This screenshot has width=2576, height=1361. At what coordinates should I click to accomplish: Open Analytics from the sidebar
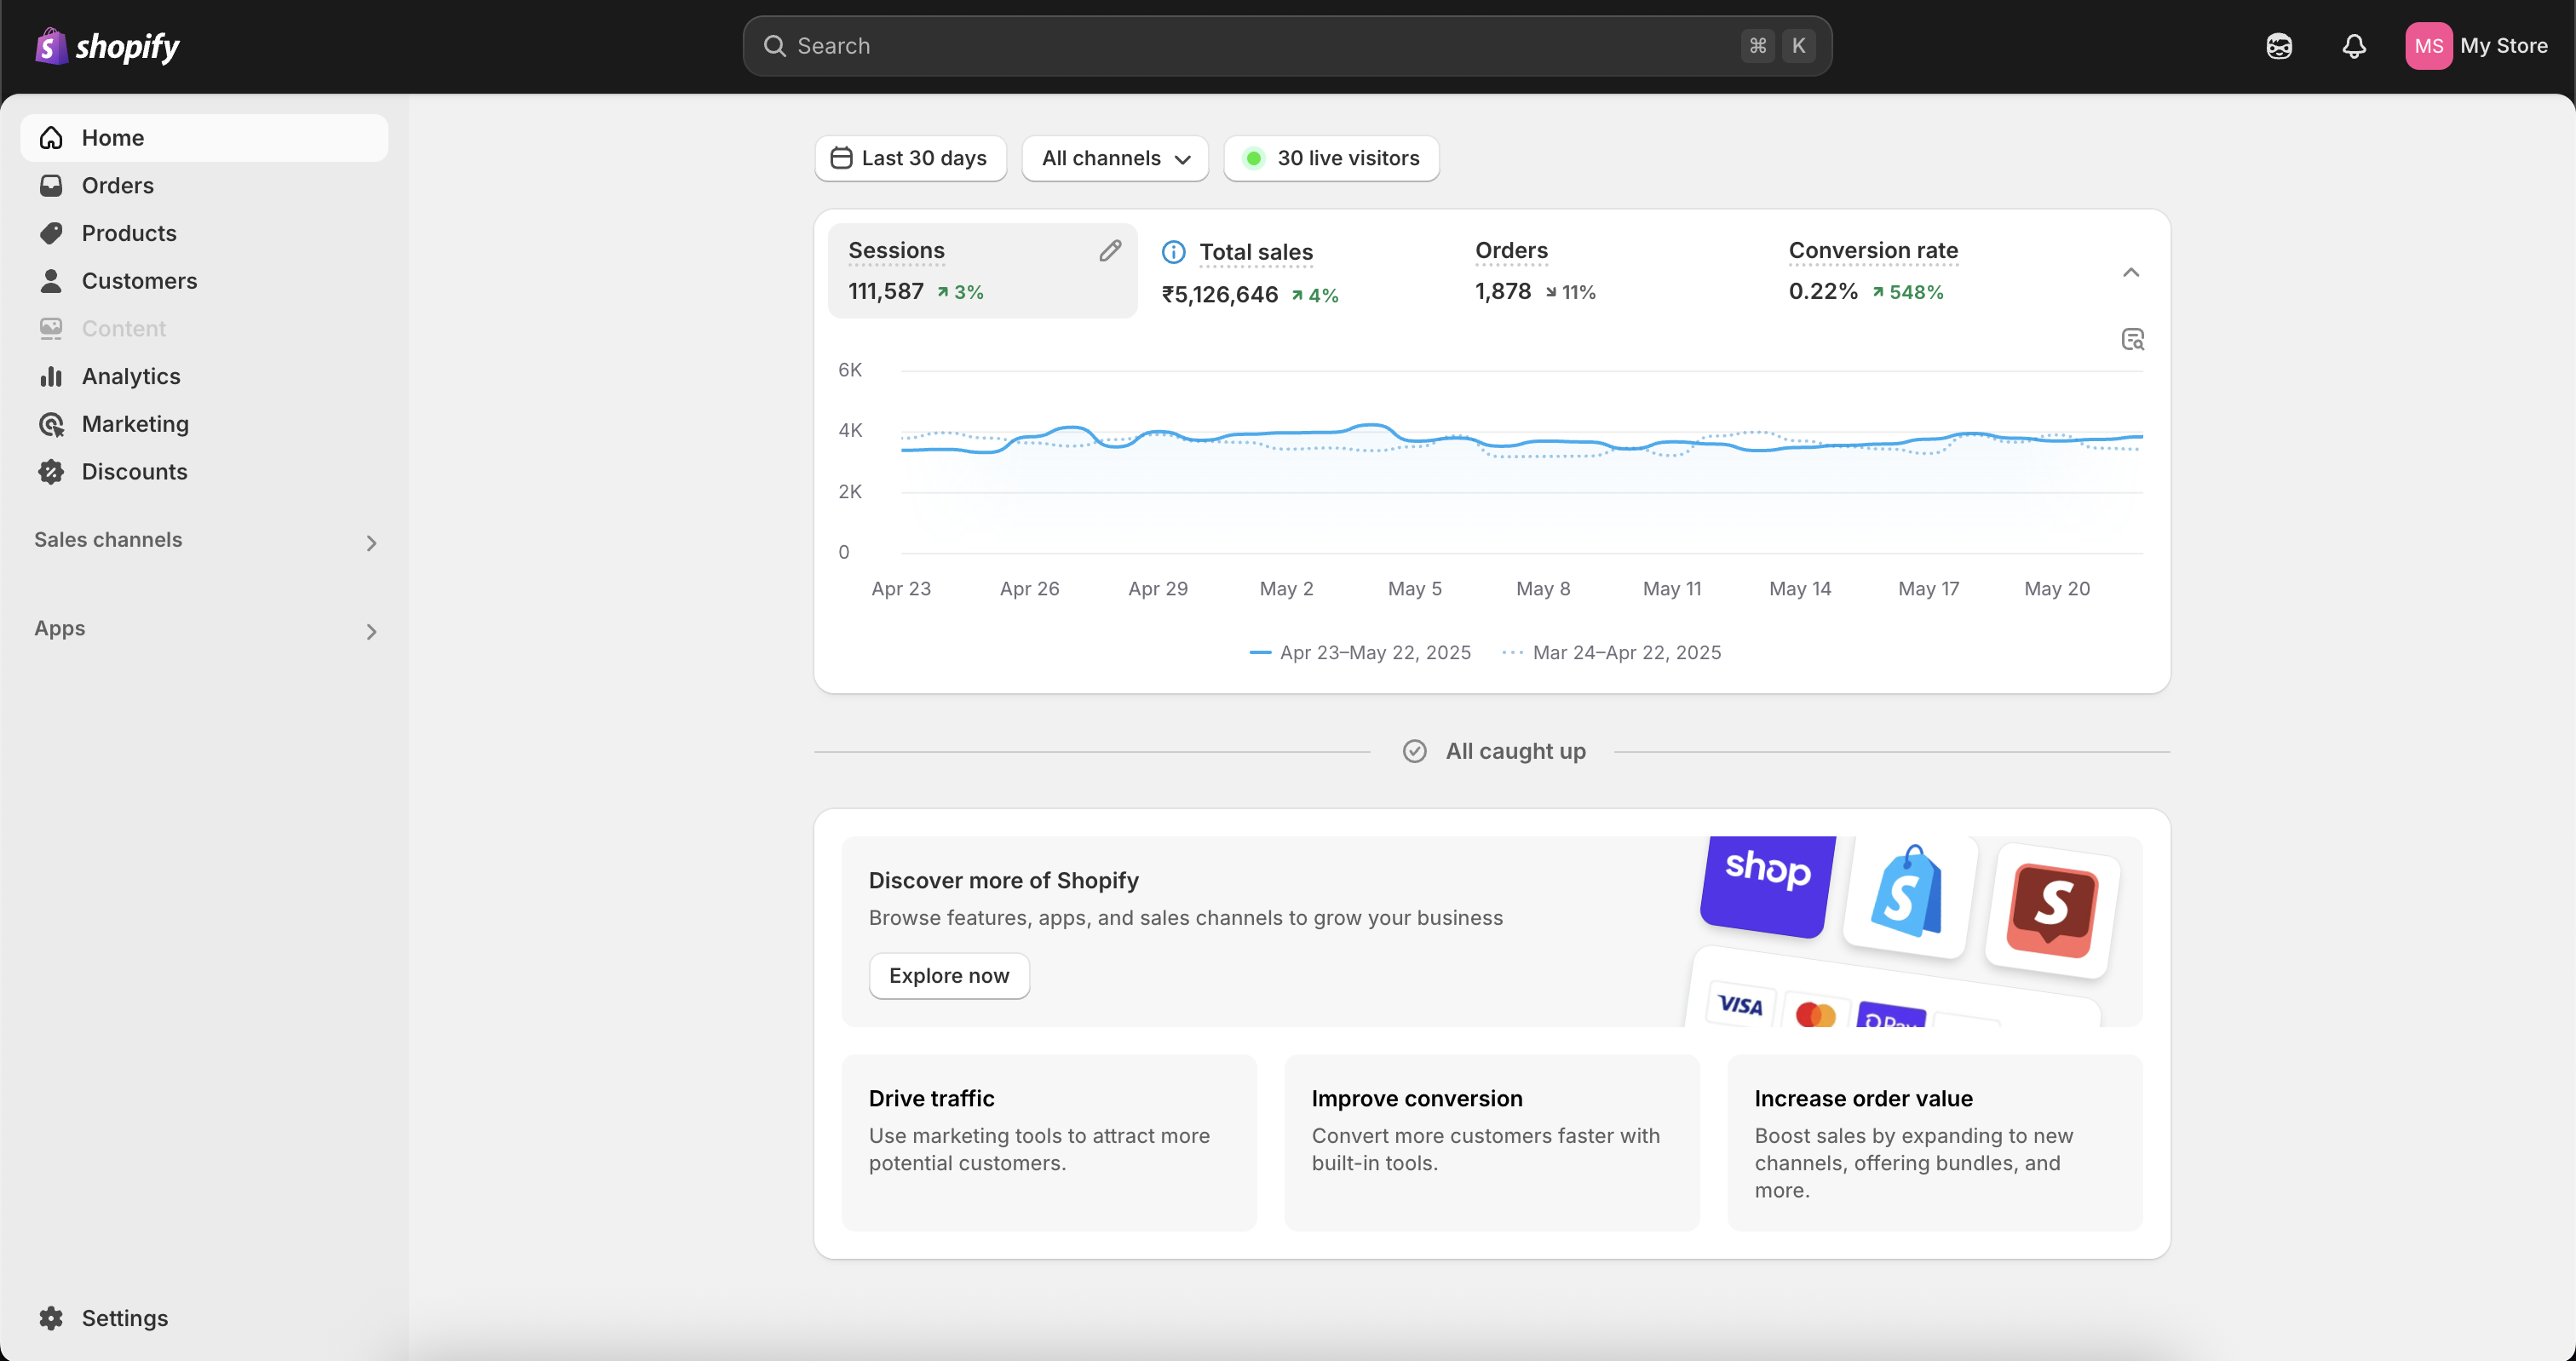(x=130, y=376)
